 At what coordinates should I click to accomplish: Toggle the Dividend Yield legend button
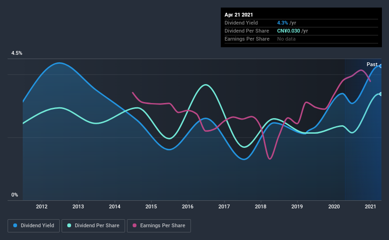click(x=34, y=226)
